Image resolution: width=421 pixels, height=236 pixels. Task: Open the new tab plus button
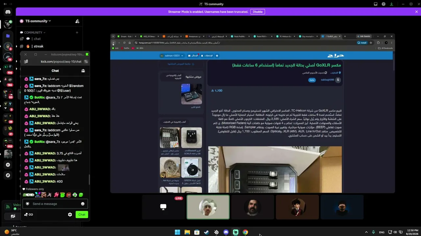345,36
